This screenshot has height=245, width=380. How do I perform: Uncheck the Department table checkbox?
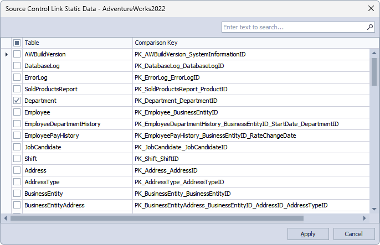pyautogui.click(x=17, y=100)
